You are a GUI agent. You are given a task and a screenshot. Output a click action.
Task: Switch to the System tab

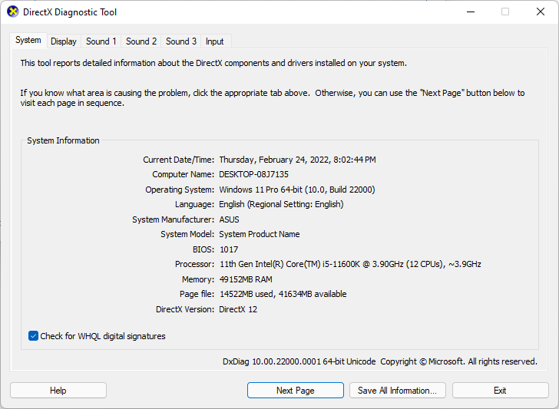click(x=28, y=40)
